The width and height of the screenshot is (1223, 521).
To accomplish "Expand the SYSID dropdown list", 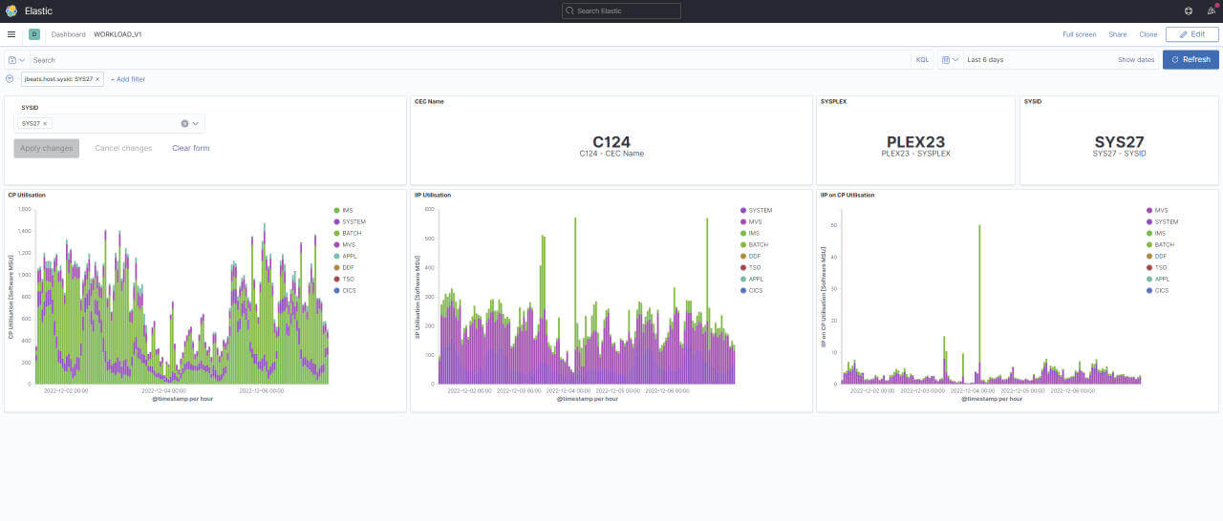I will click(x=196, y=123).
